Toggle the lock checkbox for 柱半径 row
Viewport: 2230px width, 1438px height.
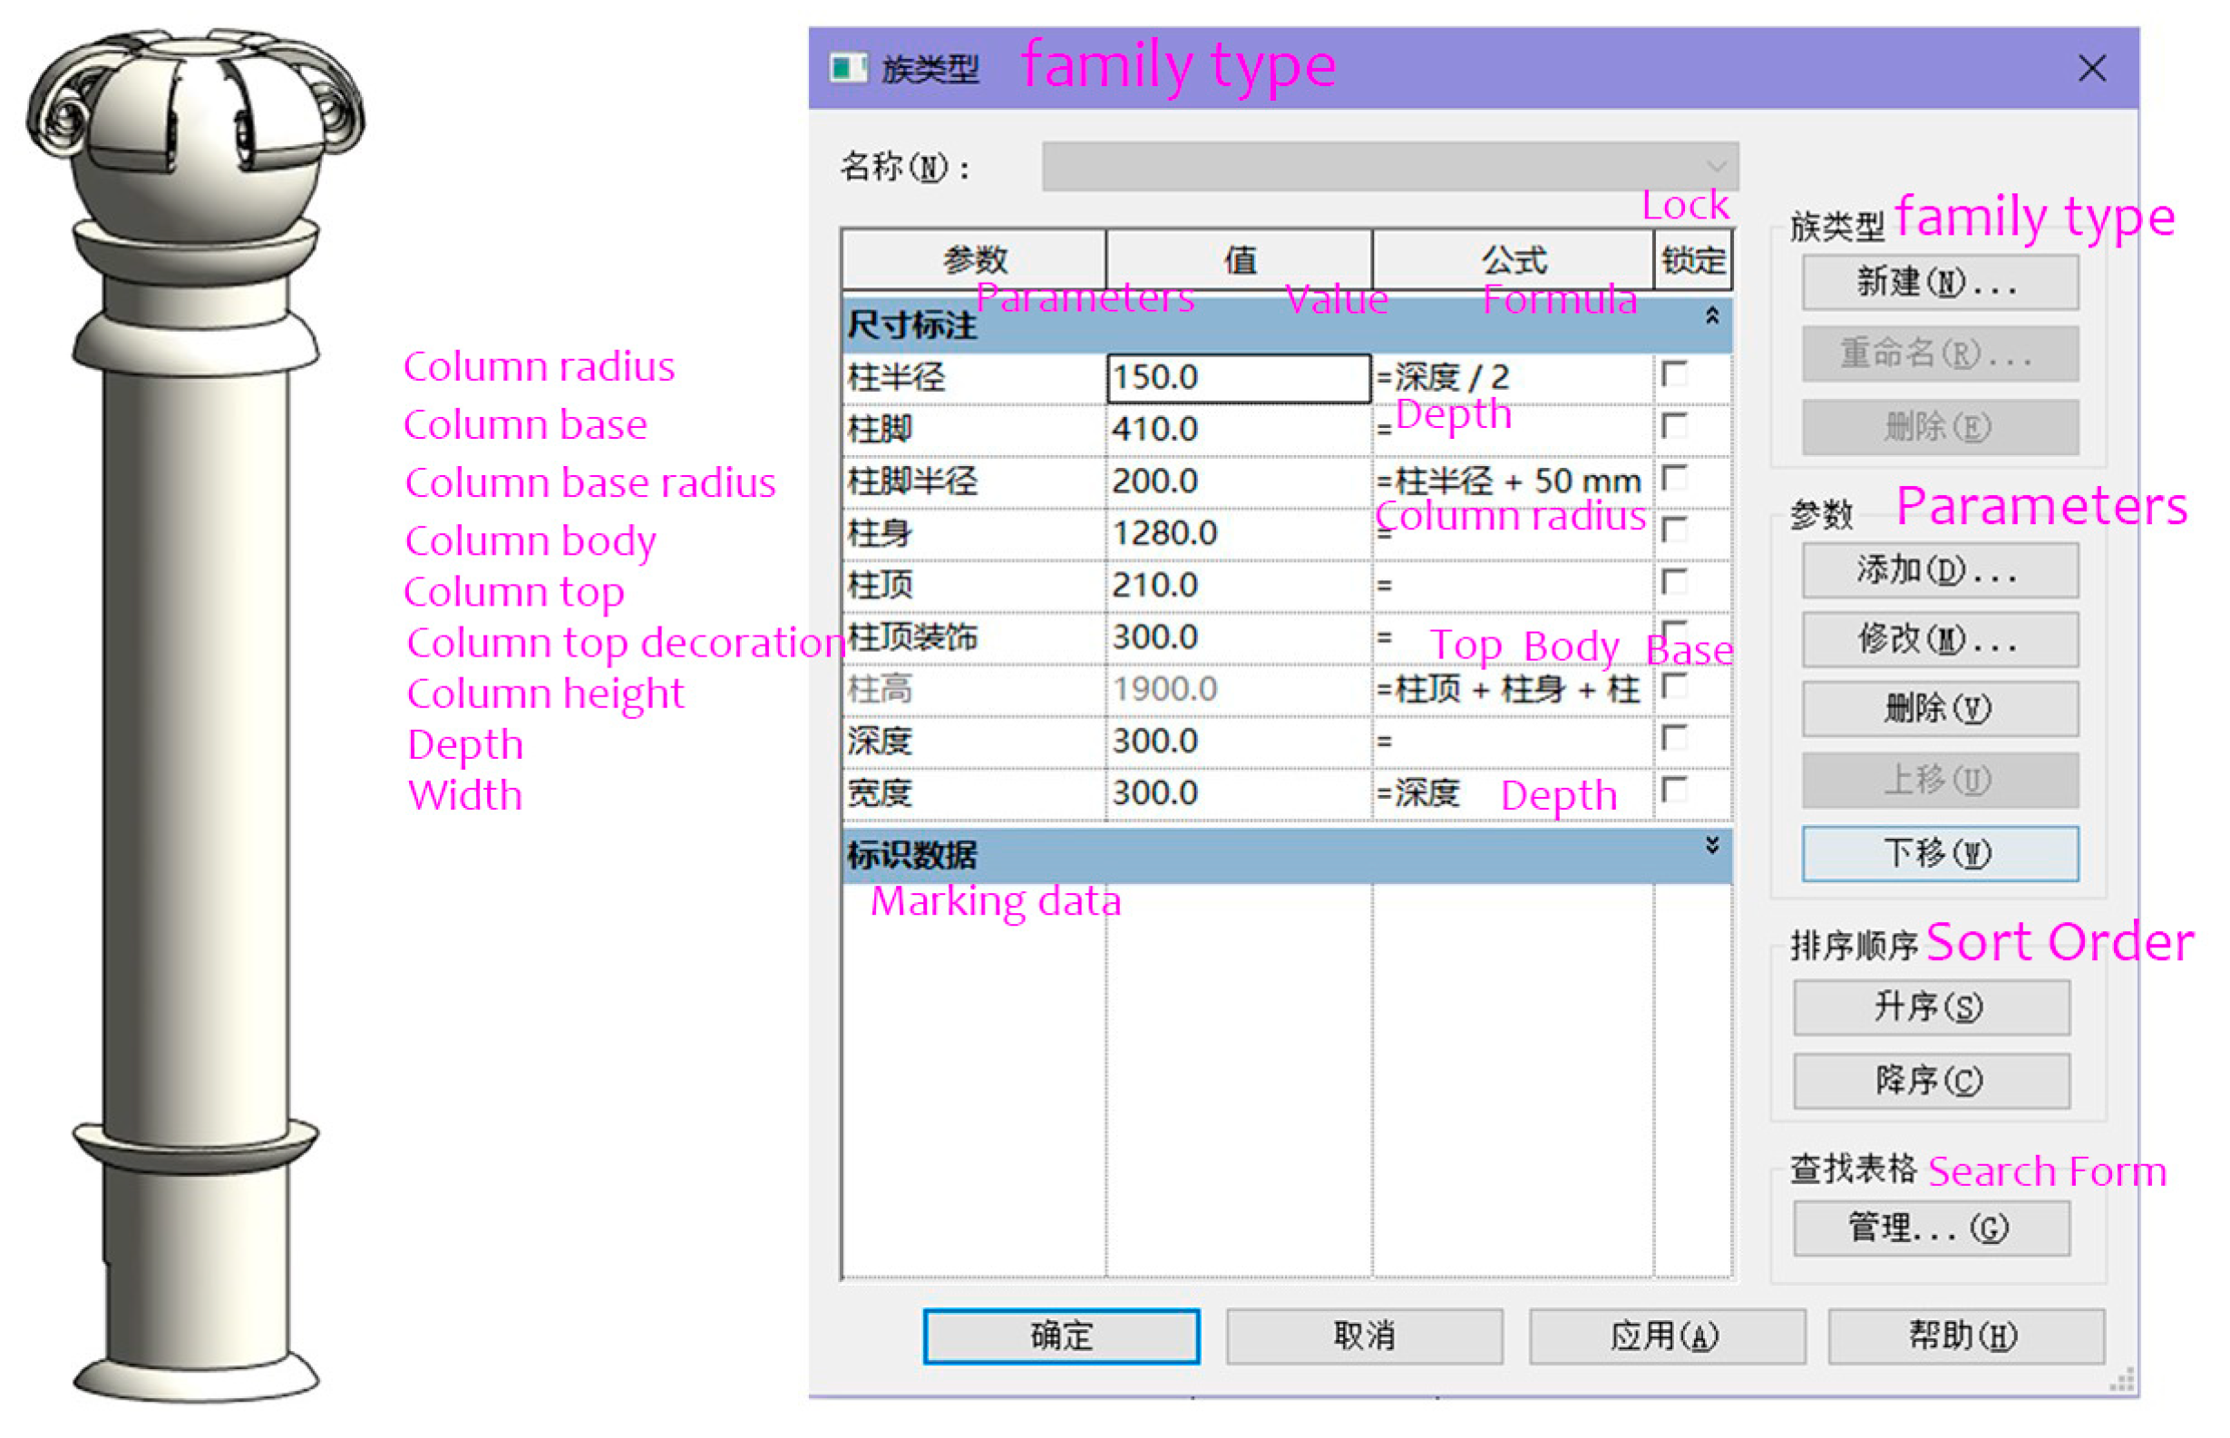click(x=1674, y=375)
